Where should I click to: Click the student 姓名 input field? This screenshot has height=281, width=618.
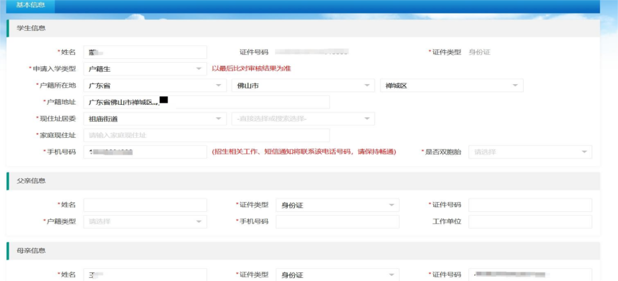pos(145,52)
